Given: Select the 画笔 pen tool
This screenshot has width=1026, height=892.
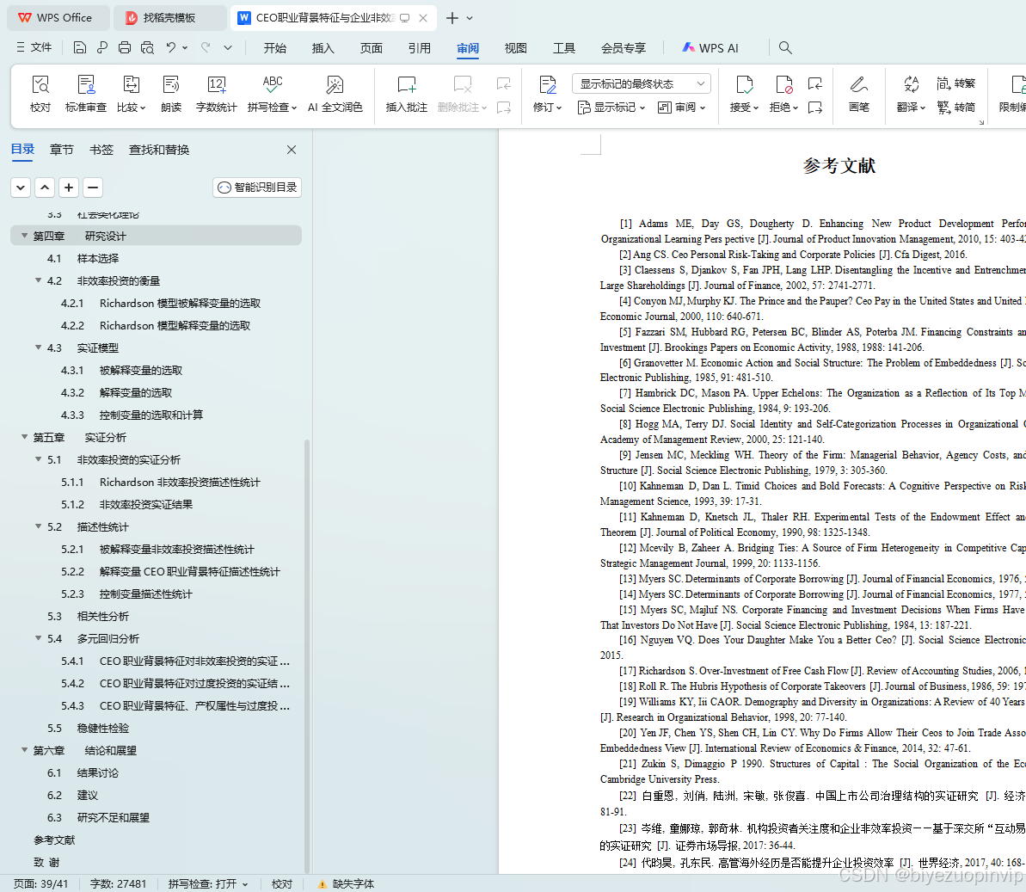Looking at the screenshot, I should [x=858, y=94].
